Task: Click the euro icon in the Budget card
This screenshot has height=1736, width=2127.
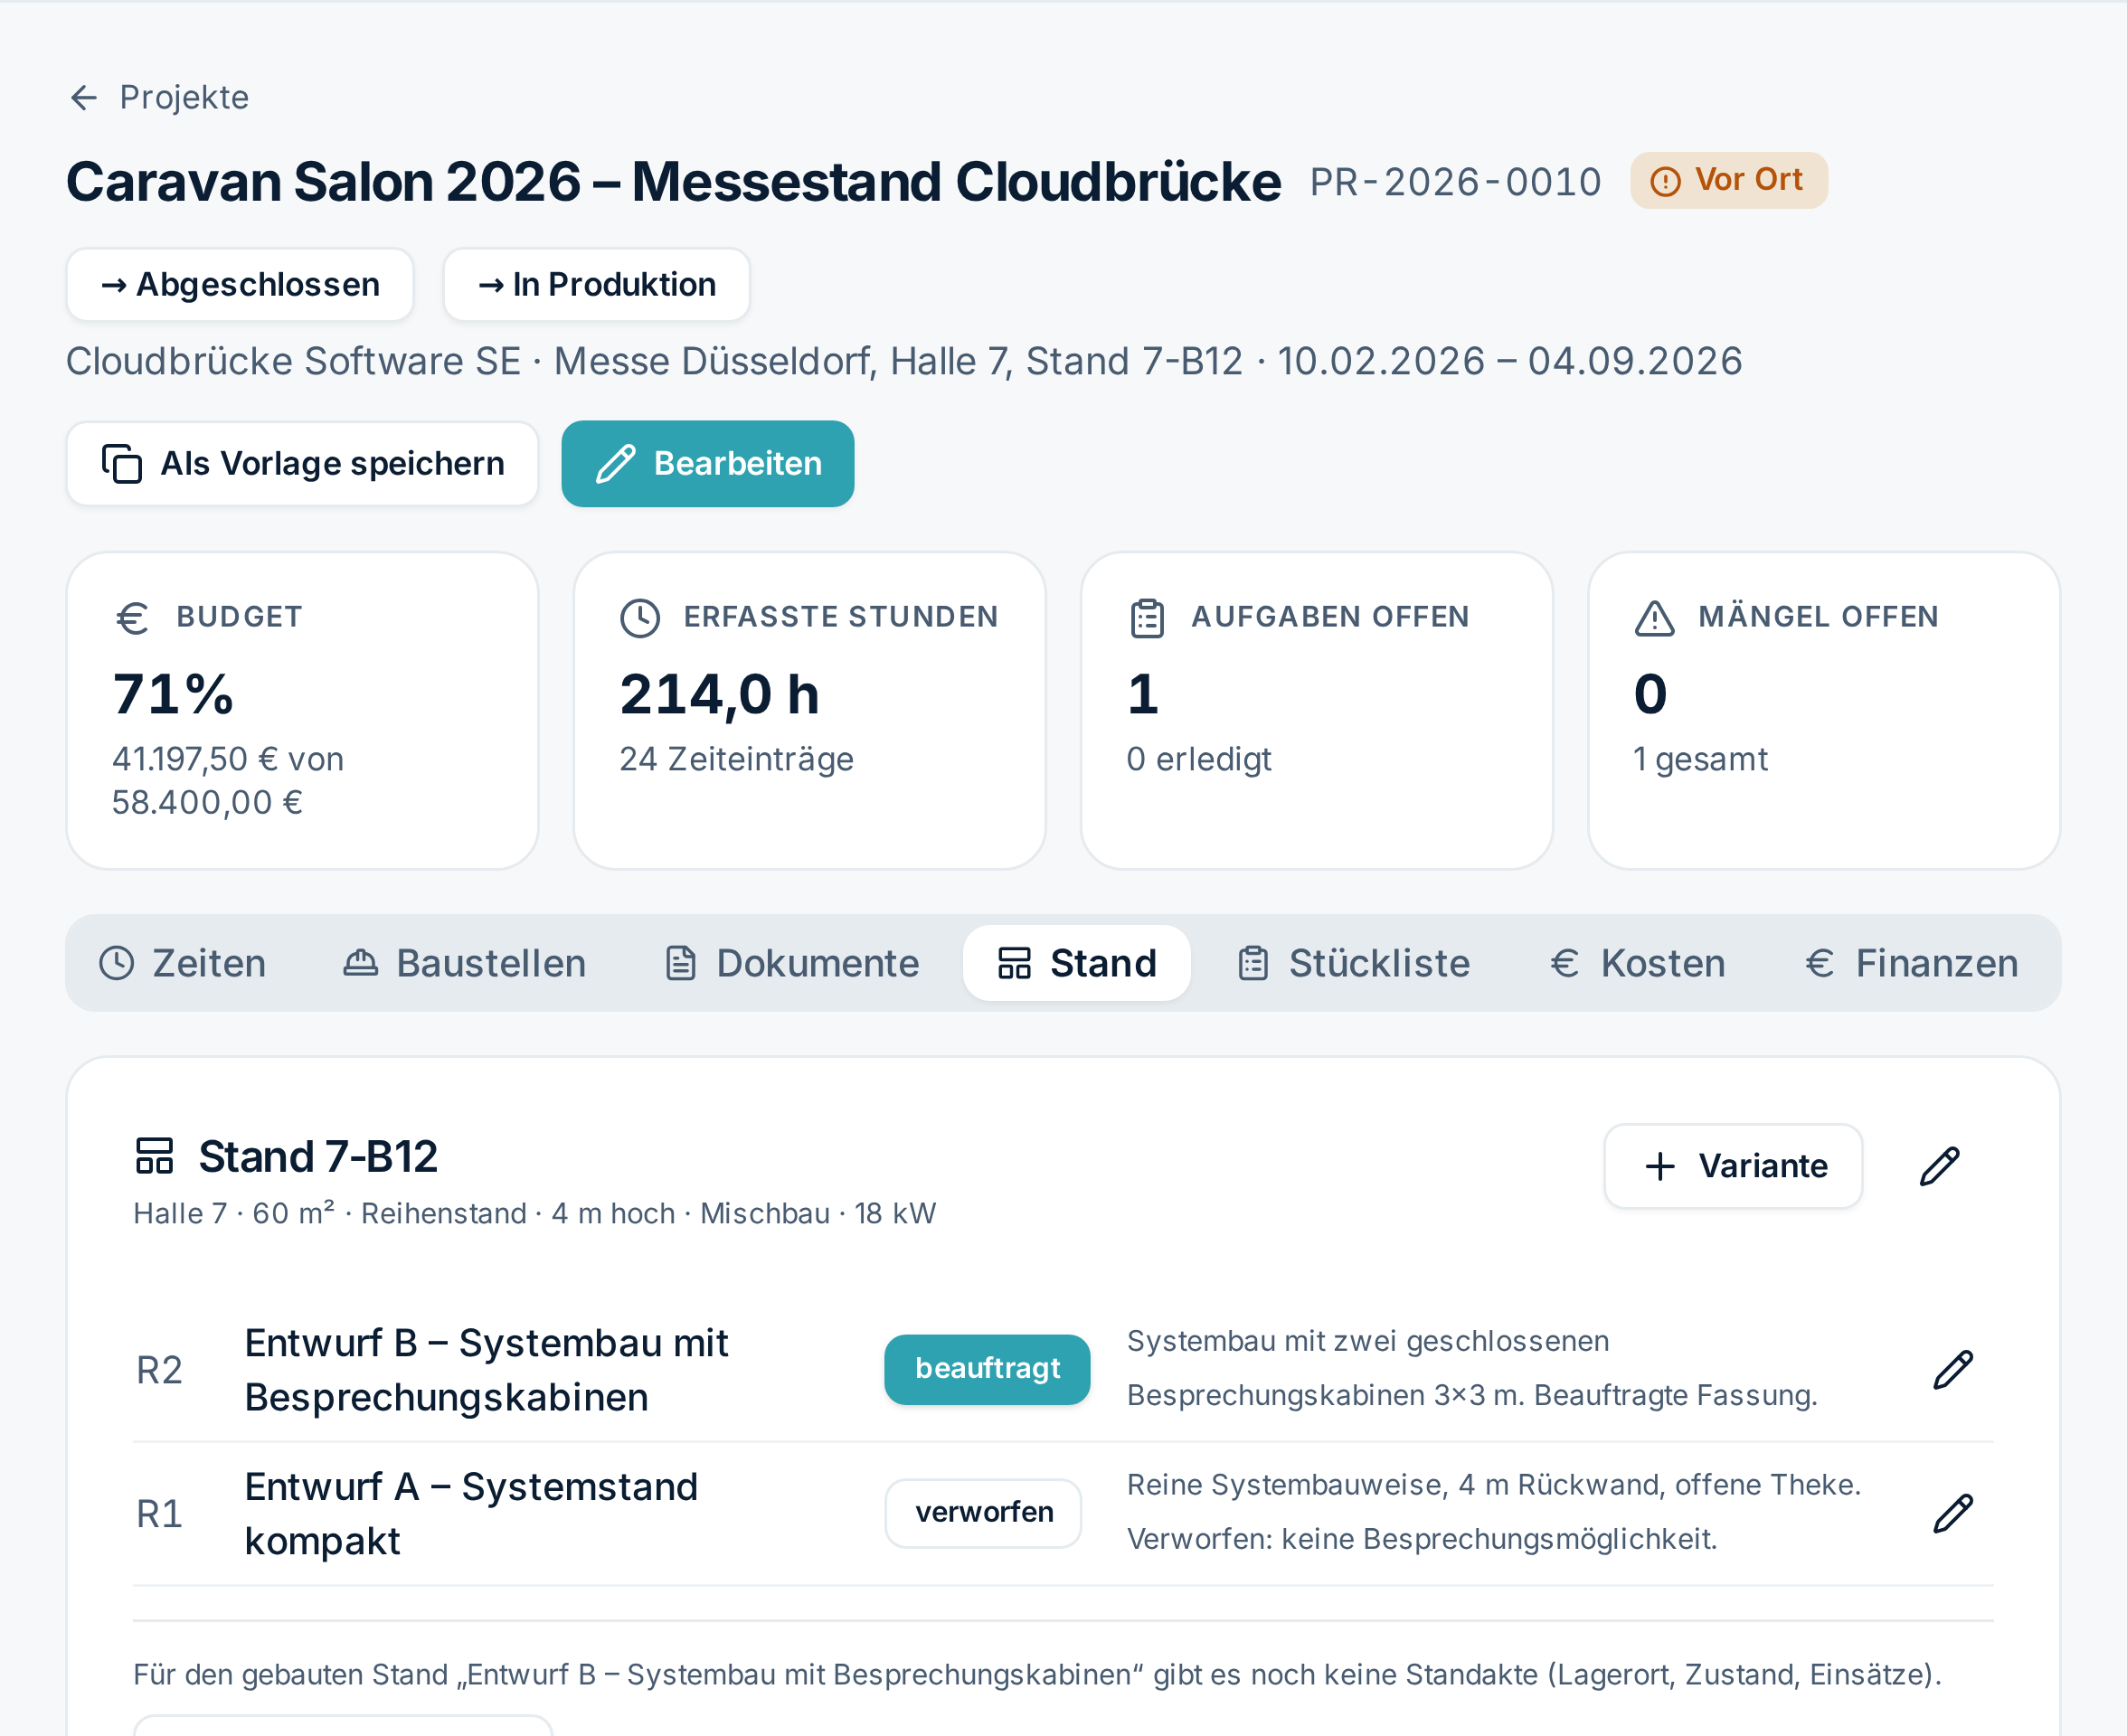Action: click(x=133, y=618)
